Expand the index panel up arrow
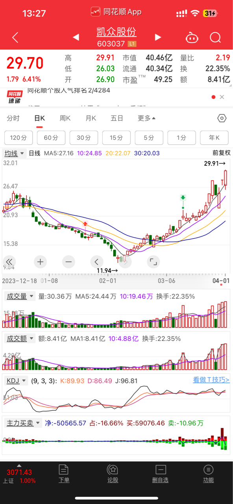233x504 pixels. coord(19,466)
